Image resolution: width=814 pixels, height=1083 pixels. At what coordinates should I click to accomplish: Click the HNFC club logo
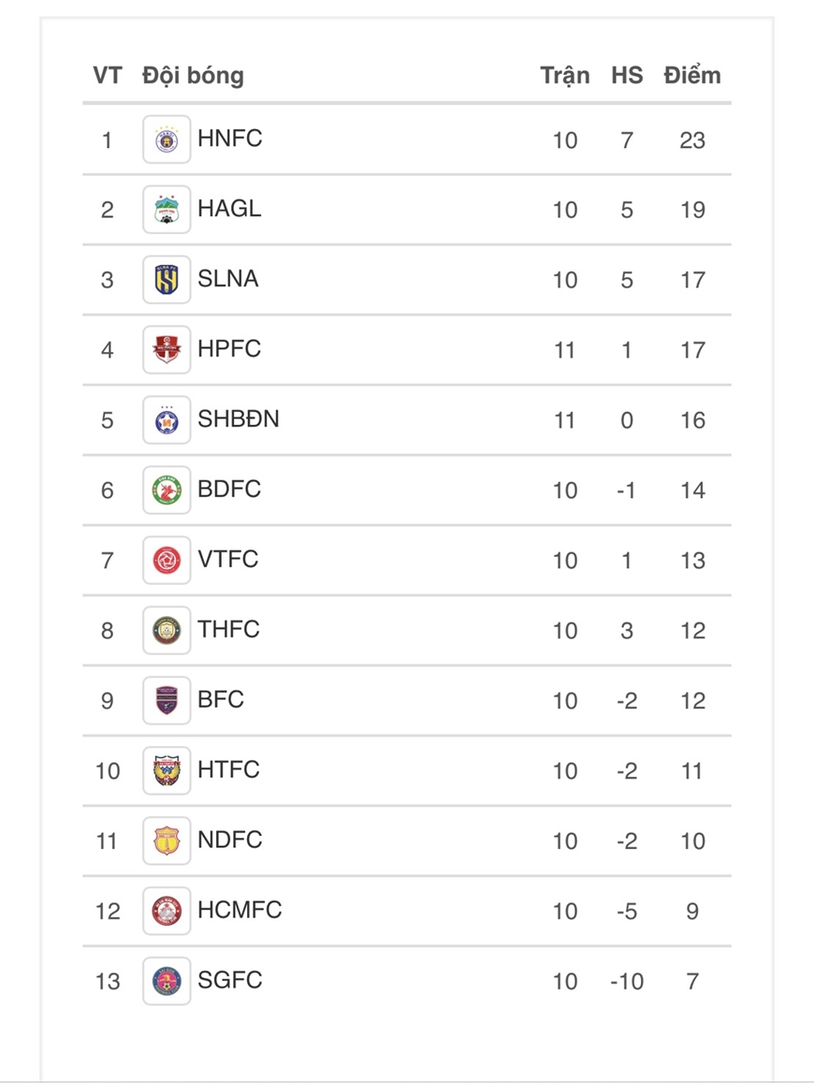[167, 139]
